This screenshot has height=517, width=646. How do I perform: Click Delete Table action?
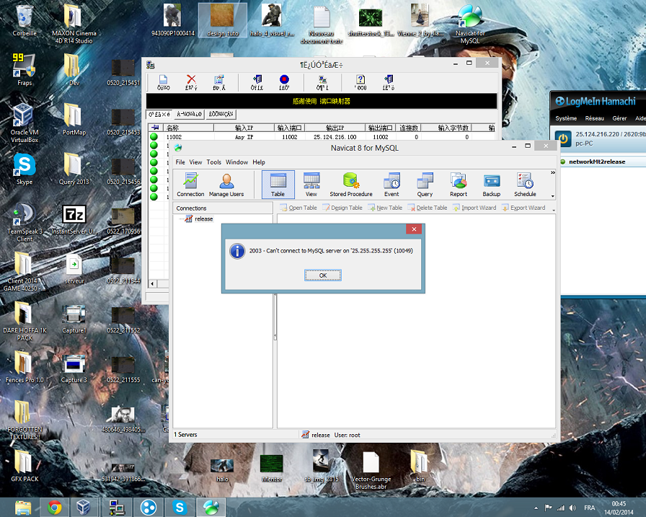428,208
